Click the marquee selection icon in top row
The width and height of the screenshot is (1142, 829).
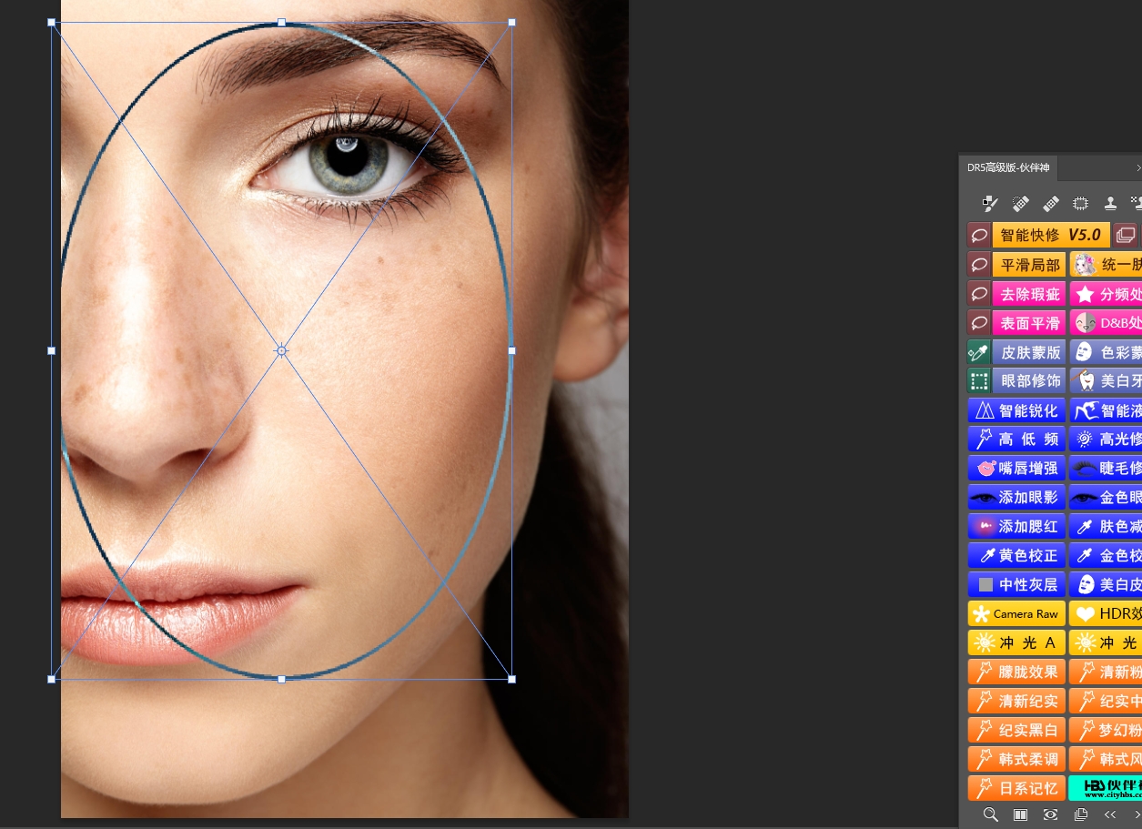(1080, 203)
